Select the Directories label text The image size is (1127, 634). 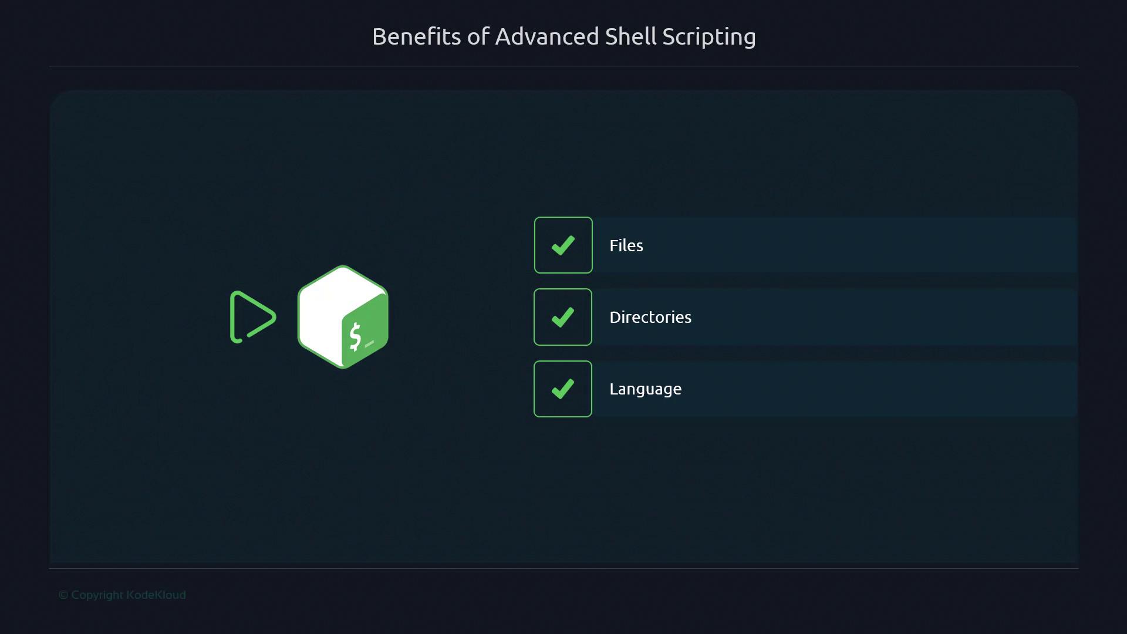650,317
